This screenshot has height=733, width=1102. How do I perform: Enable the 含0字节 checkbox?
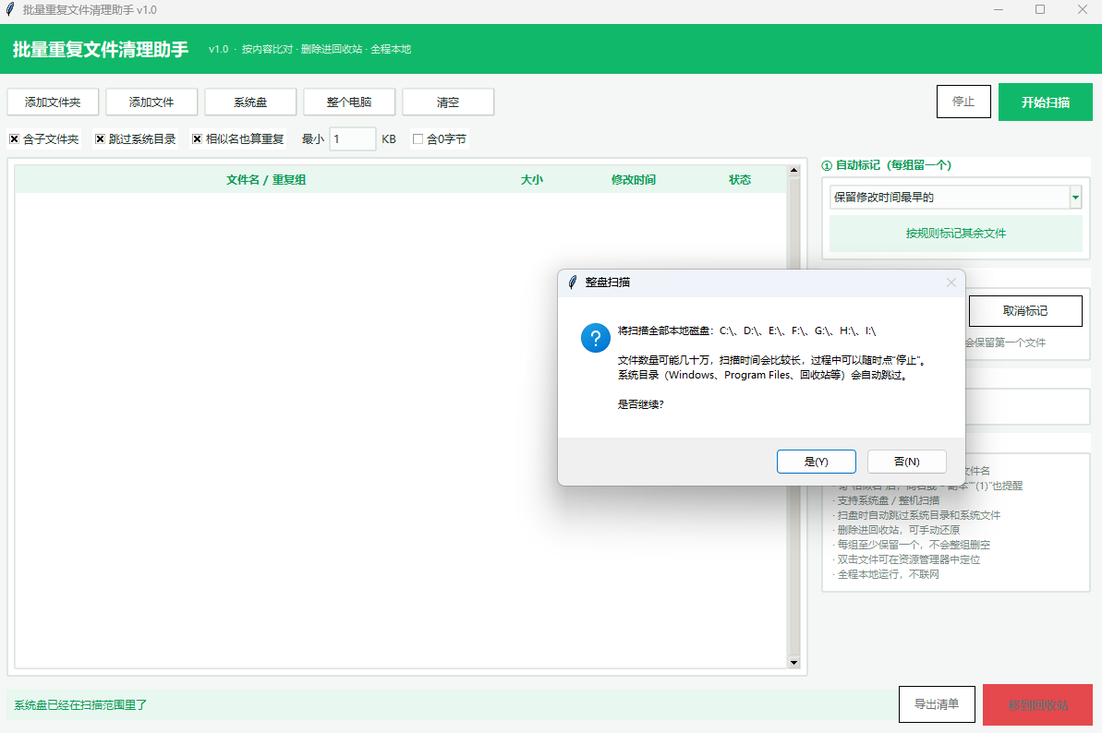click(418, 139)
